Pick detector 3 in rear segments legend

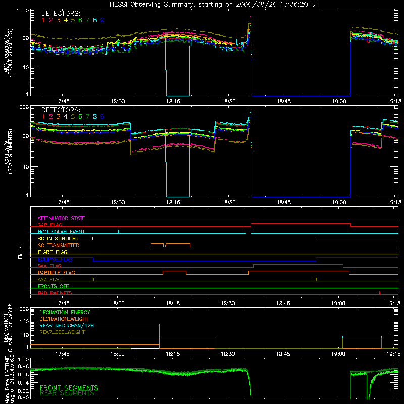pos(58,117)
